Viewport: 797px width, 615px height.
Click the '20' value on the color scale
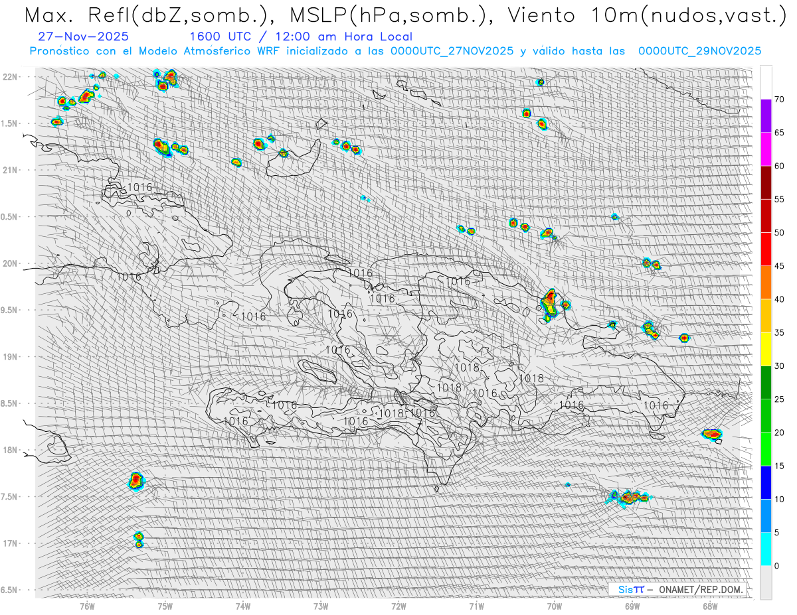tap(779, 433)
